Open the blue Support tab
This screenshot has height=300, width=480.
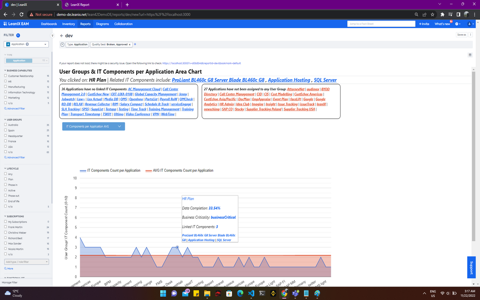click(x=471, y=267)
